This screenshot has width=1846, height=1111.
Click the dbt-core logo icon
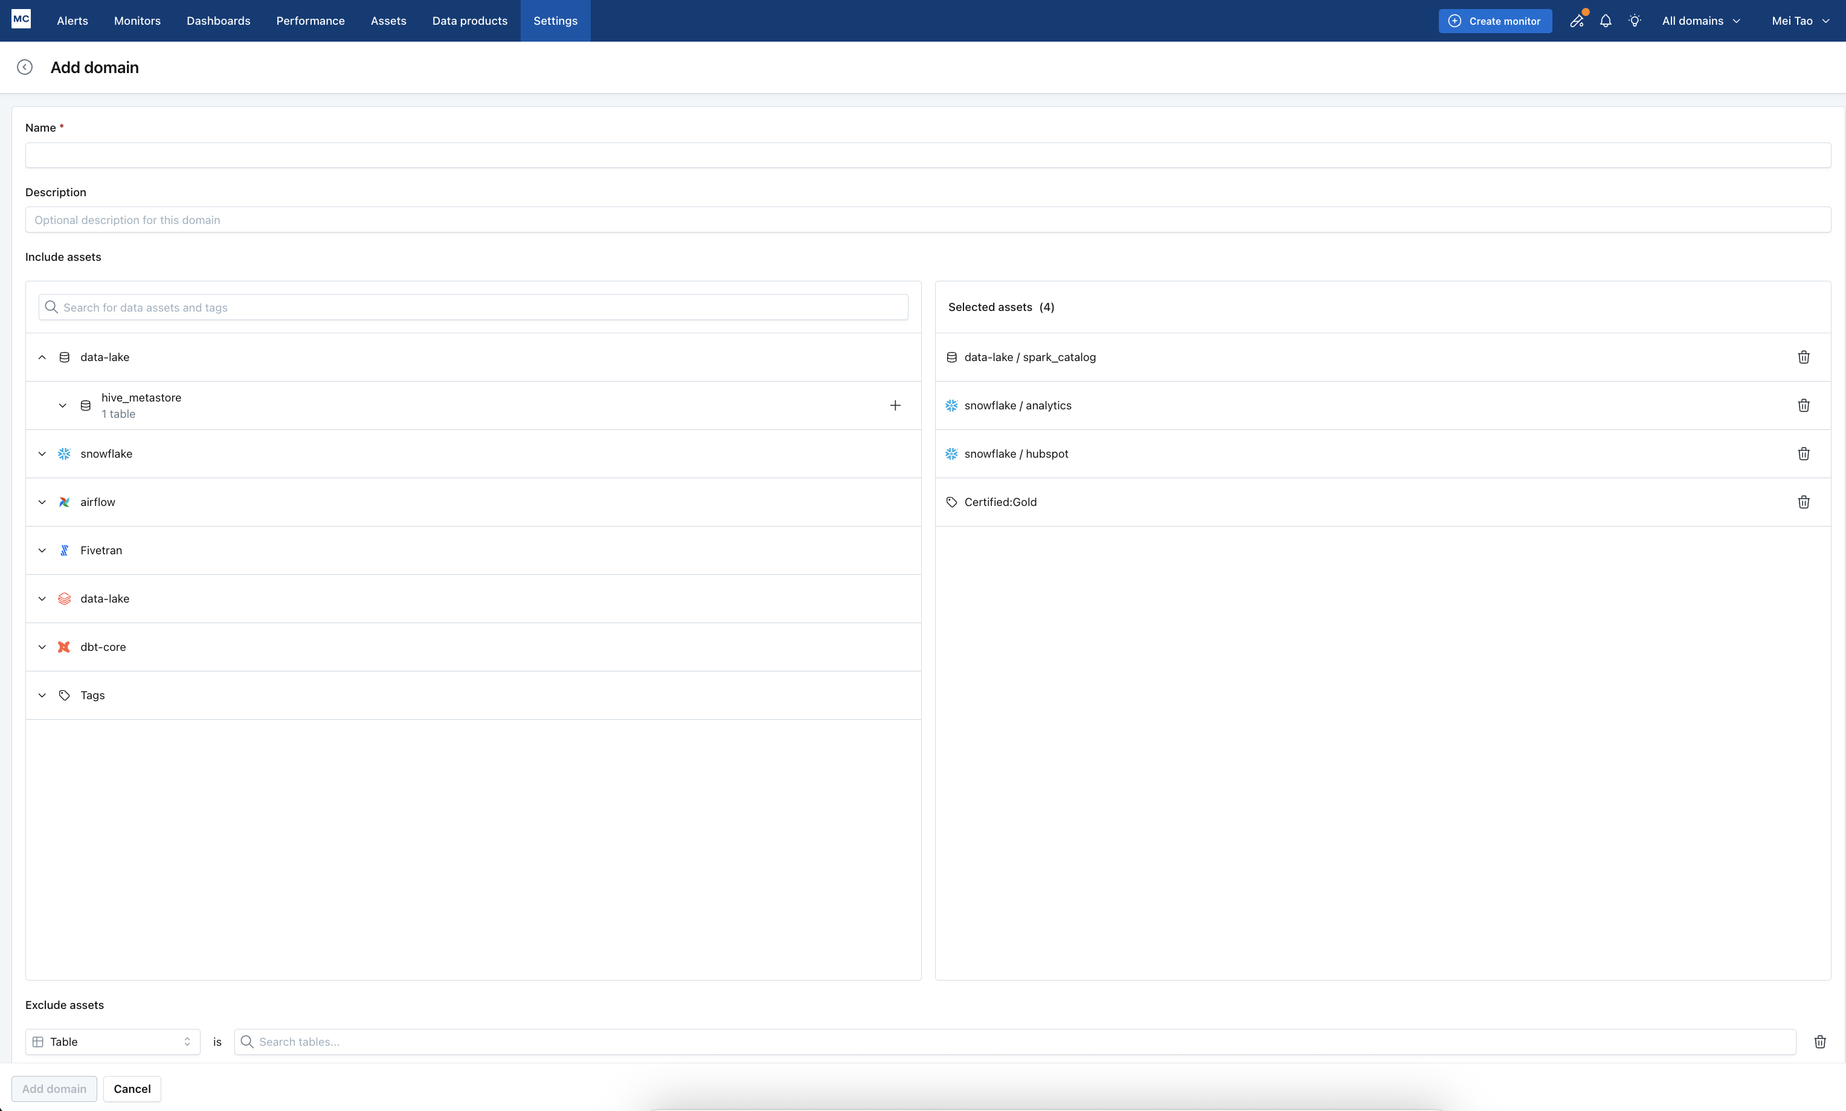(x=65, y=647)
